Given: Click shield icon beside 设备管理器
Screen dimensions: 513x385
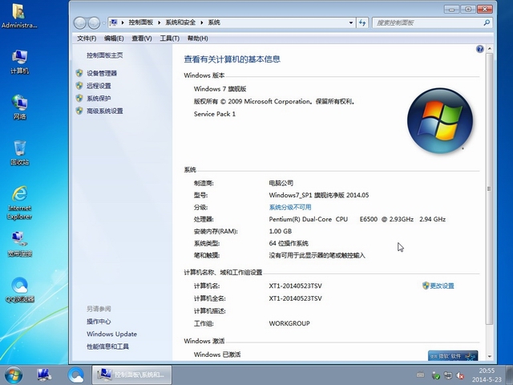Looking at the screenshot, I should point(79,73).
